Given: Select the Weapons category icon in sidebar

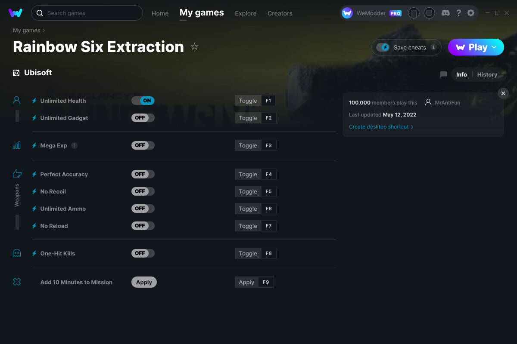Looking at the screenshot, I should (x=17, y=174).
